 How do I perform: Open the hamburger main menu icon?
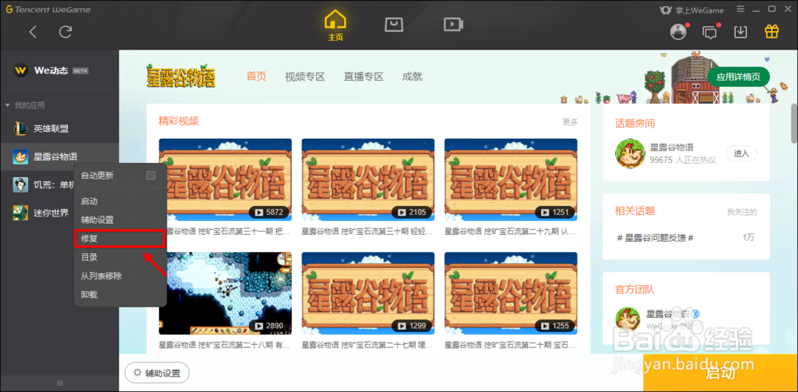pos(741,9)
